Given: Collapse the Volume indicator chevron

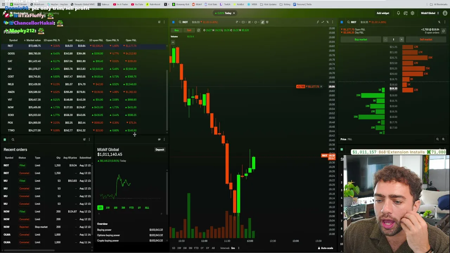Looking at the screenshot, I should tap(173, 42).
